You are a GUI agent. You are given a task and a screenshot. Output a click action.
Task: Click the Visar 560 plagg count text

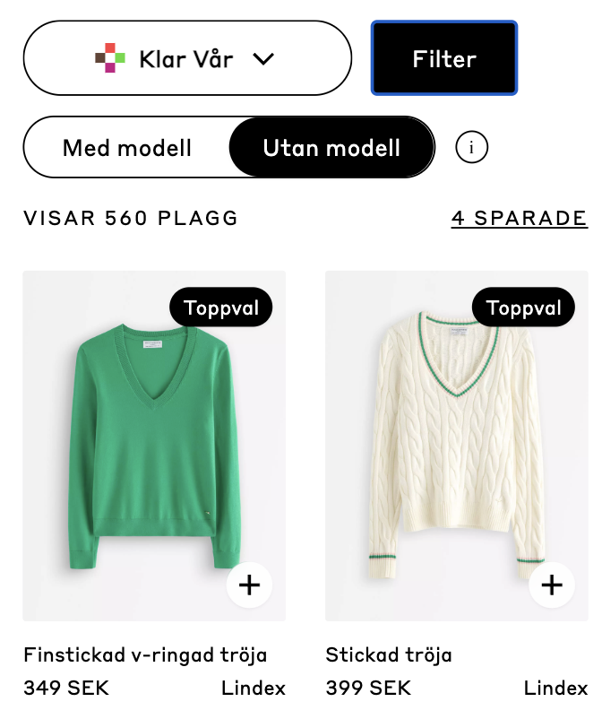[131, 218]
